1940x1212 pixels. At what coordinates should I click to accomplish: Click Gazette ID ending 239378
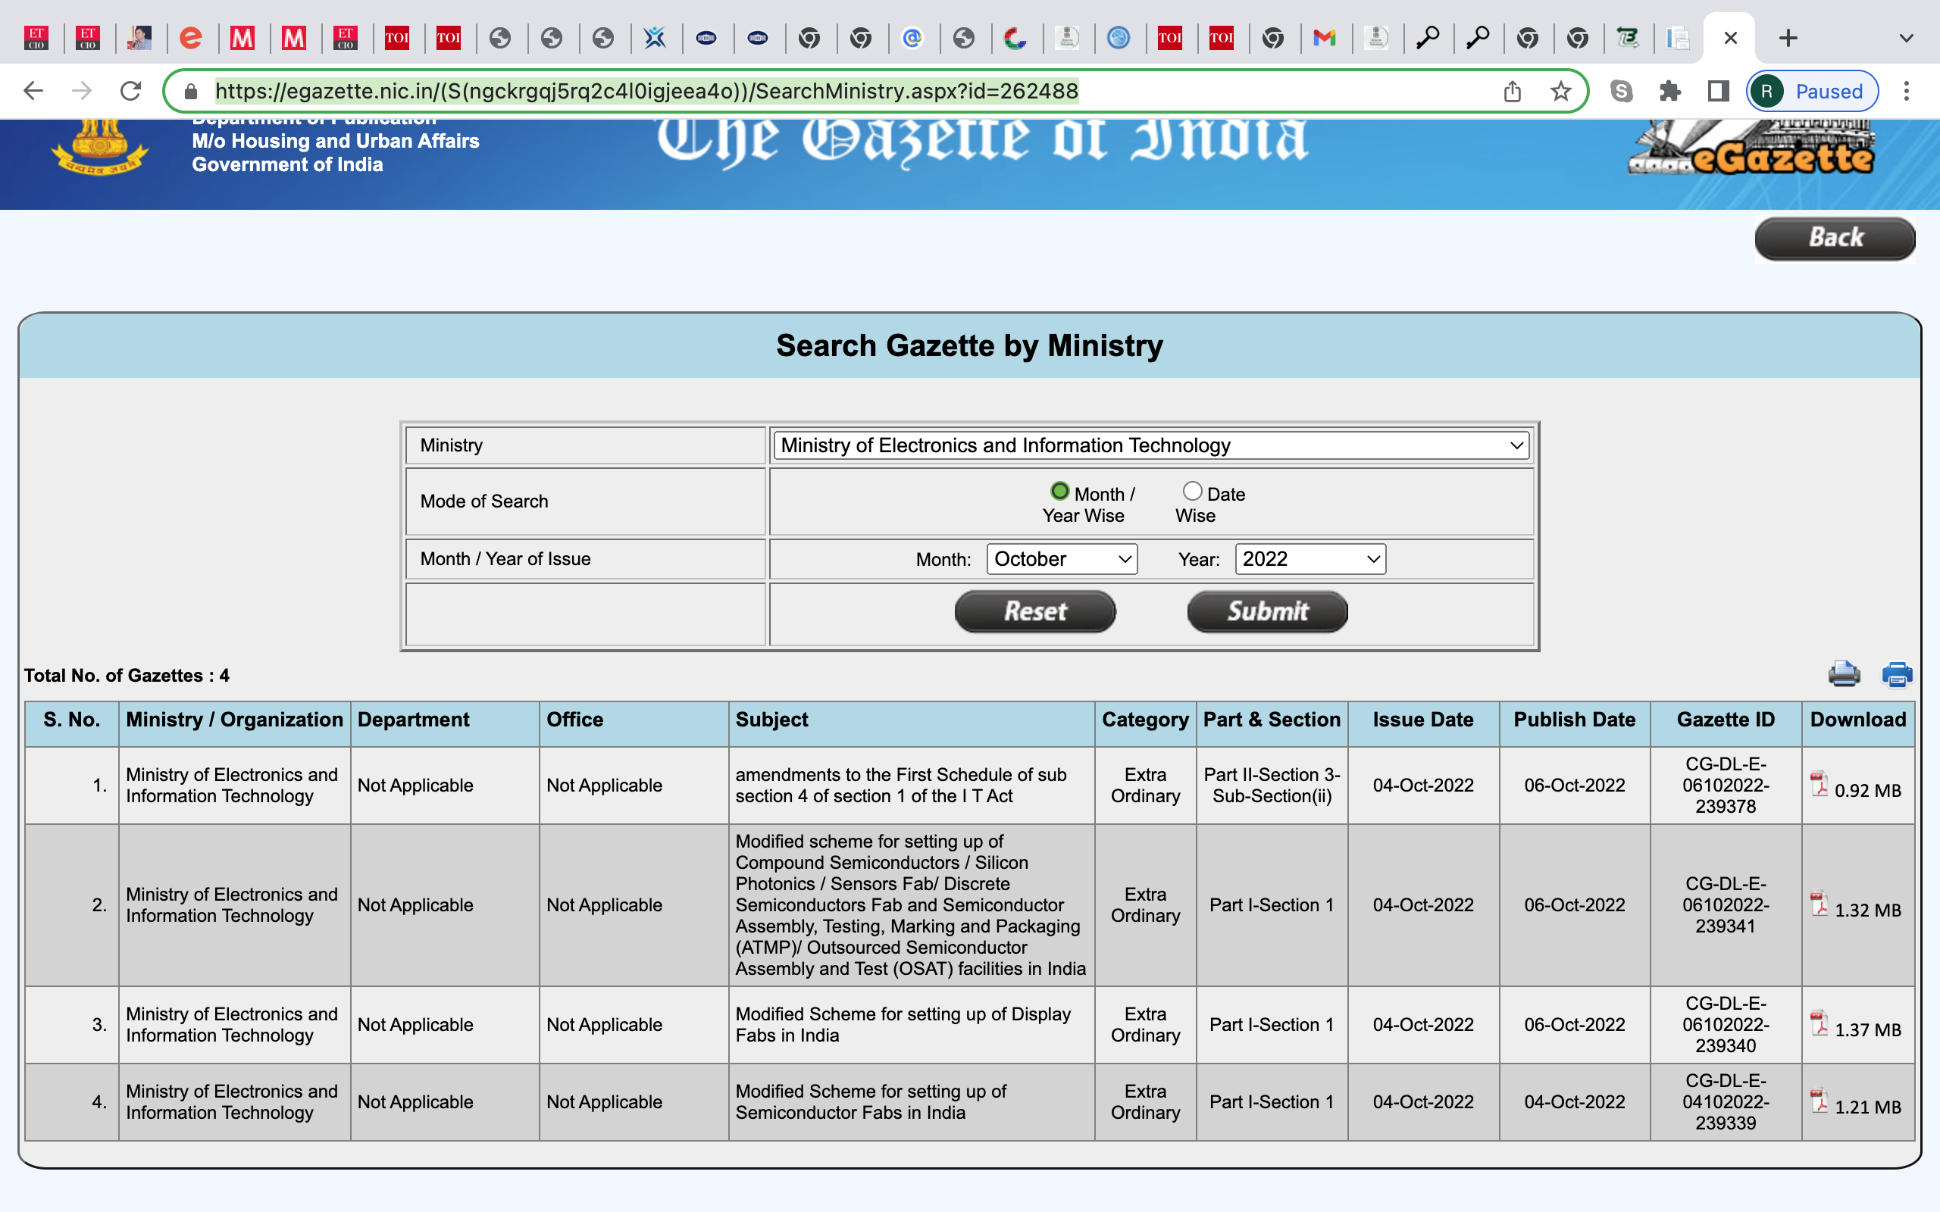[1725, 785]
